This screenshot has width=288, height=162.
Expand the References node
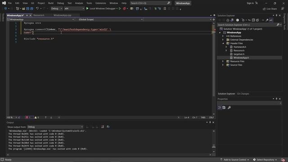[223, 36]
